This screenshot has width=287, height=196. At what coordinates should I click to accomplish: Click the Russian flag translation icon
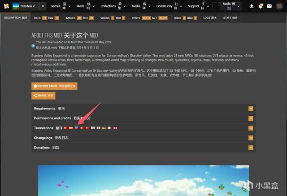[77, 128]
